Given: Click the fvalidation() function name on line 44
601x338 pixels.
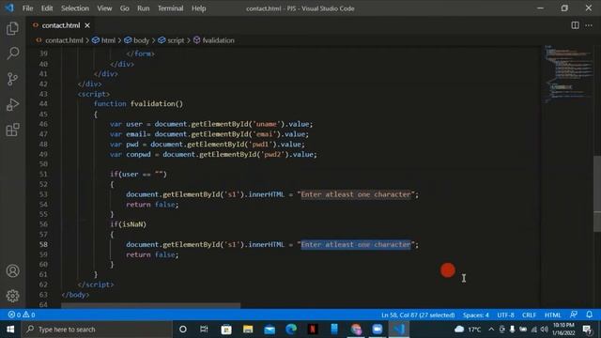Looking at the screenshot, I should [x=157, y=103].
